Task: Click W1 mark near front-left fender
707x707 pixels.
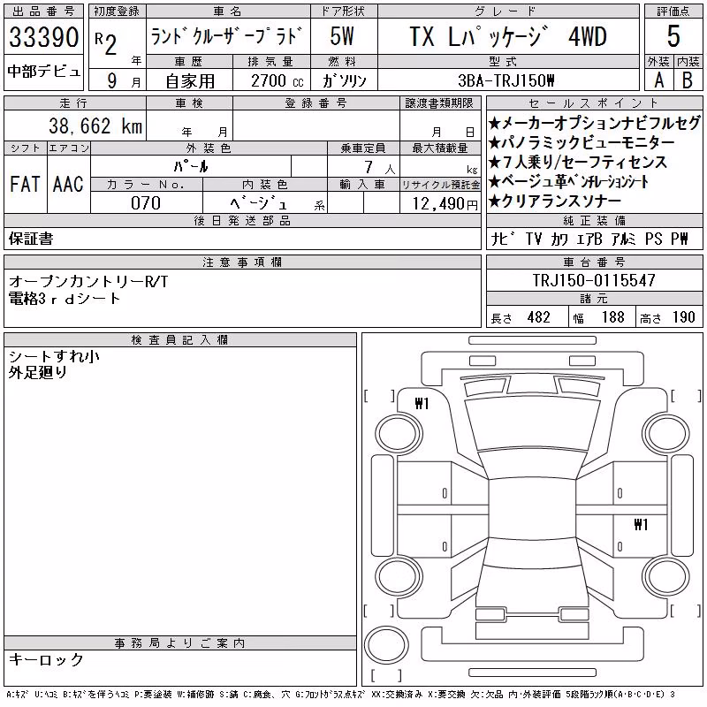Action: [422, 403]
